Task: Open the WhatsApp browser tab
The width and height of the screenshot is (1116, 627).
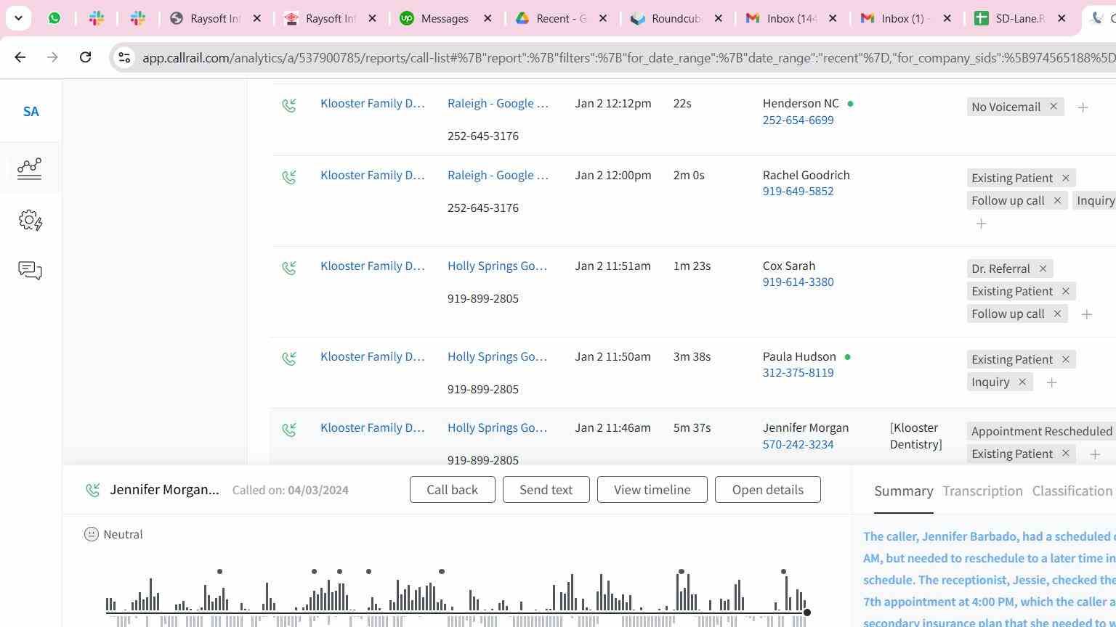Action: point(54,18)
